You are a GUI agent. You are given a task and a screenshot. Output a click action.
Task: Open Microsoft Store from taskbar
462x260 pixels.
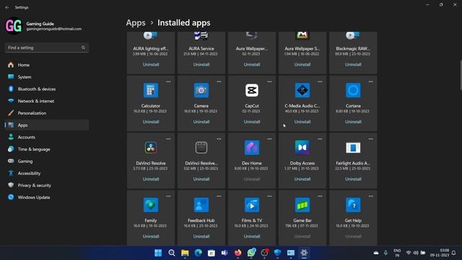point(212,253)
